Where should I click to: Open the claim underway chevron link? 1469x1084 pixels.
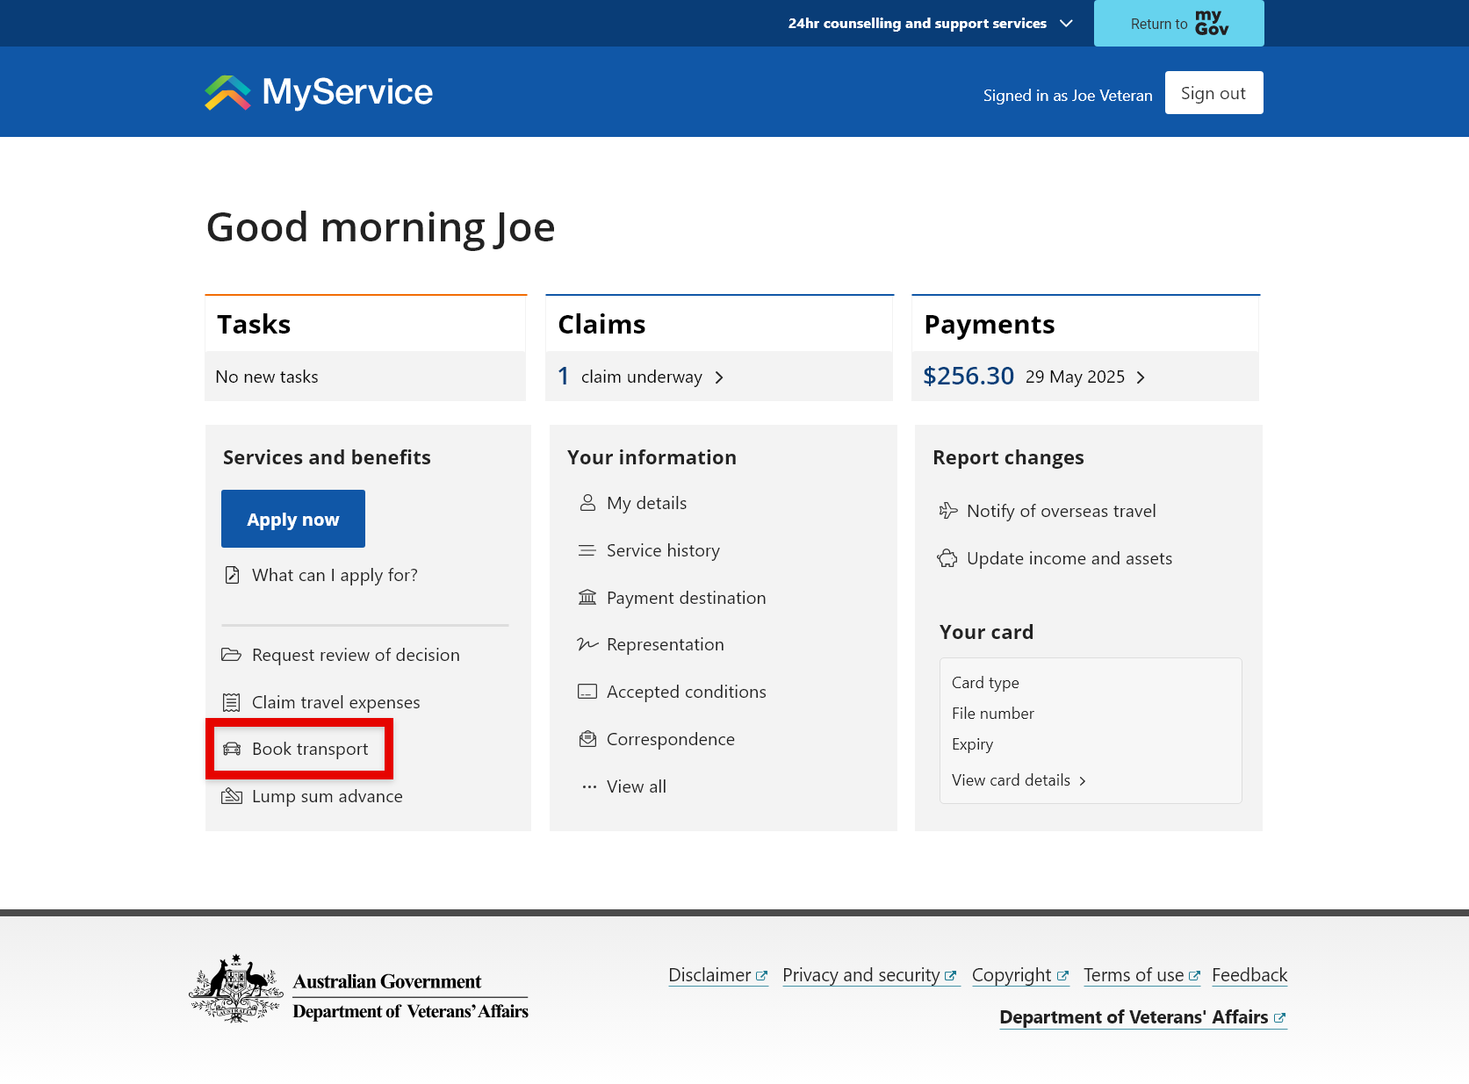tap(719, 377)
